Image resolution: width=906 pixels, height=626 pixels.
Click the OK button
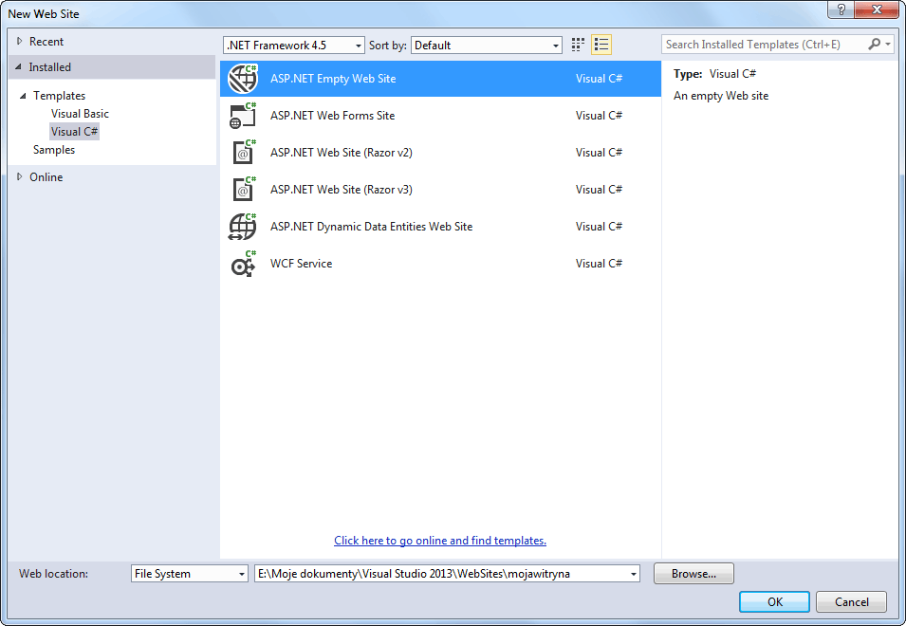tap(774, 601)
